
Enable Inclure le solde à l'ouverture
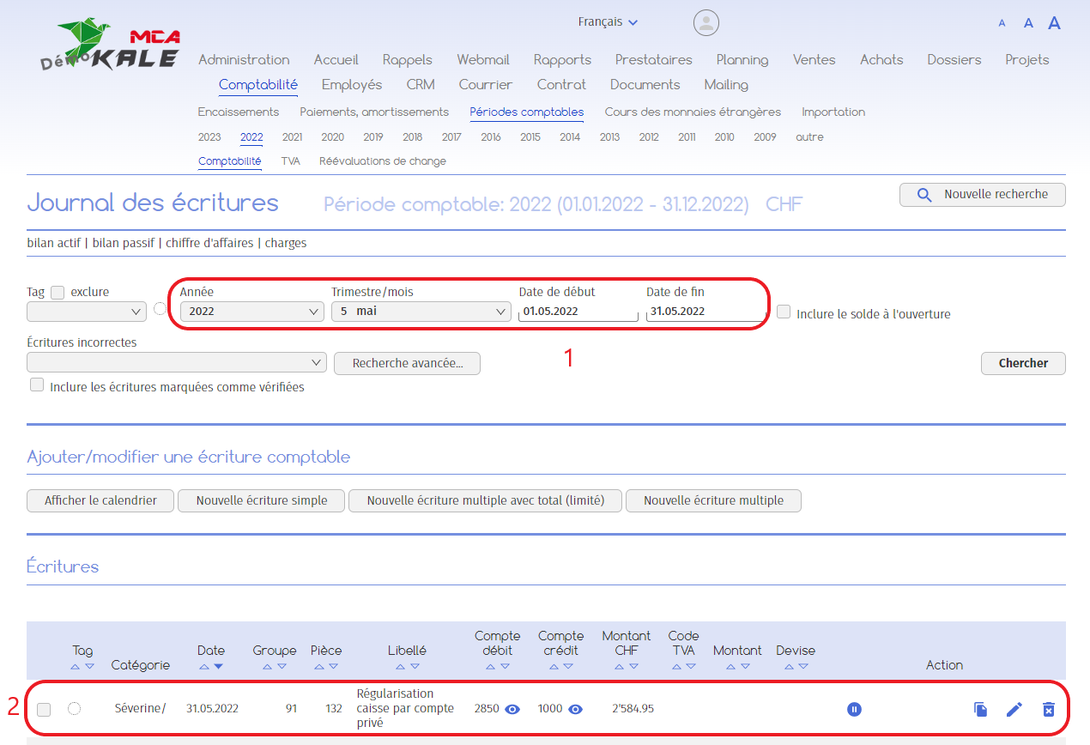coord(784,312)
